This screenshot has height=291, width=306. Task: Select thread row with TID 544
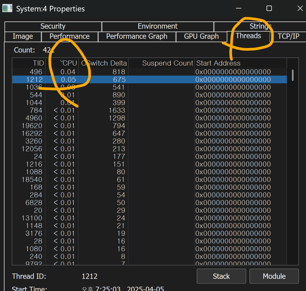coord(149,95)
